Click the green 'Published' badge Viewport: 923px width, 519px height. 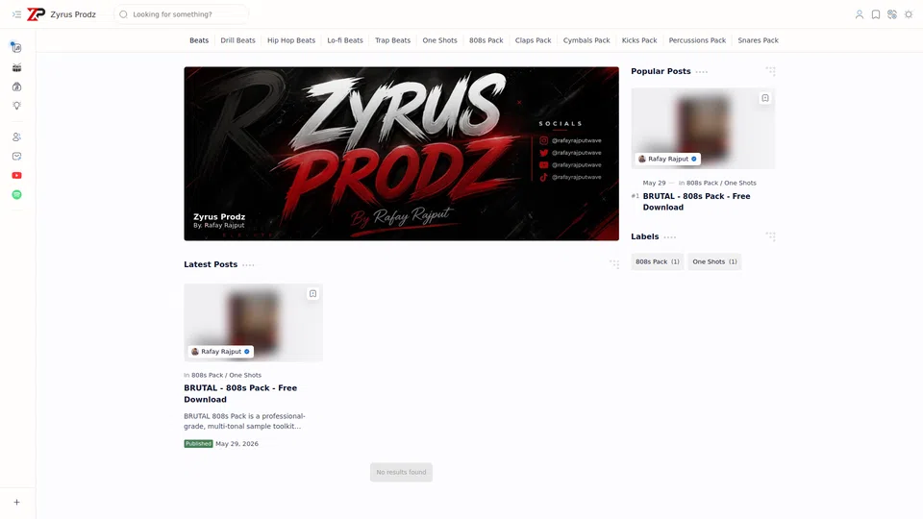198,444
